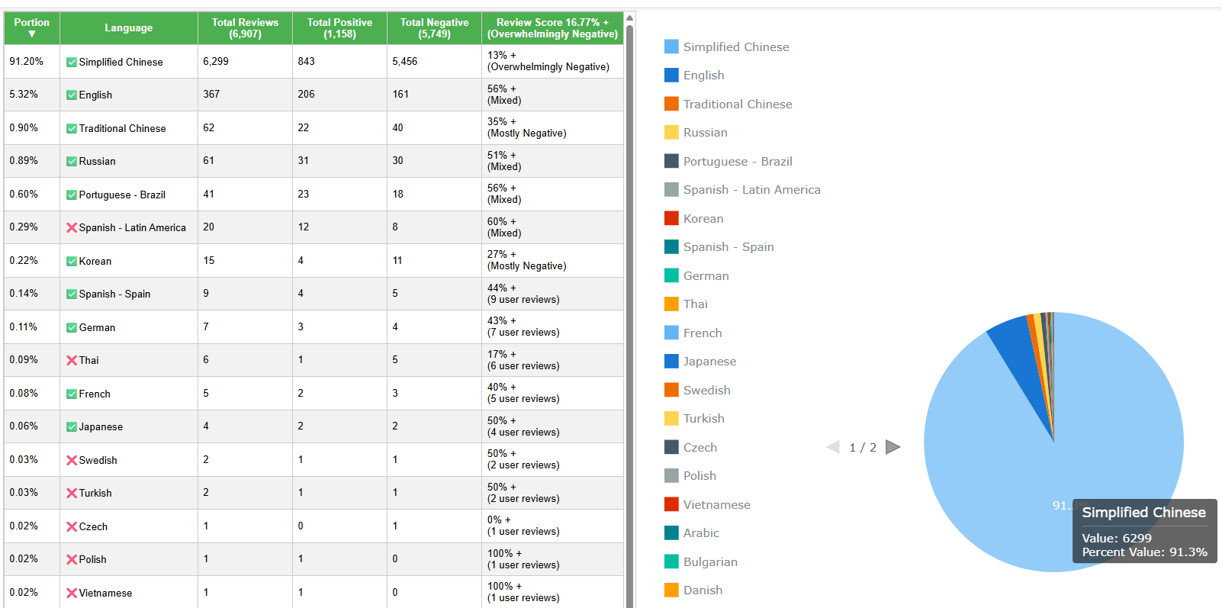Image resolution: width=1222 pixels, height=608 pixels.
Task: Click the '27% + (Mostly Negative)' Korean score
Action: 552,260
